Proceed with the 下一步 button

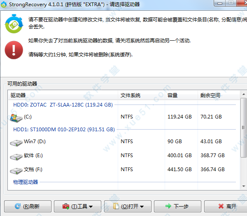point(177,206)
